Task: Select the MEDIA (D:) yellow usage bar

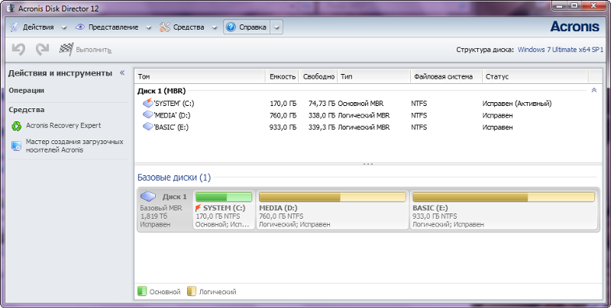Action: (332, 197)
